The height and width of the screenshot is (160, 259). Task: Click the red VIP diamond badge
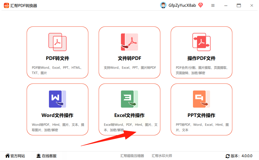[x=200, y=5]
